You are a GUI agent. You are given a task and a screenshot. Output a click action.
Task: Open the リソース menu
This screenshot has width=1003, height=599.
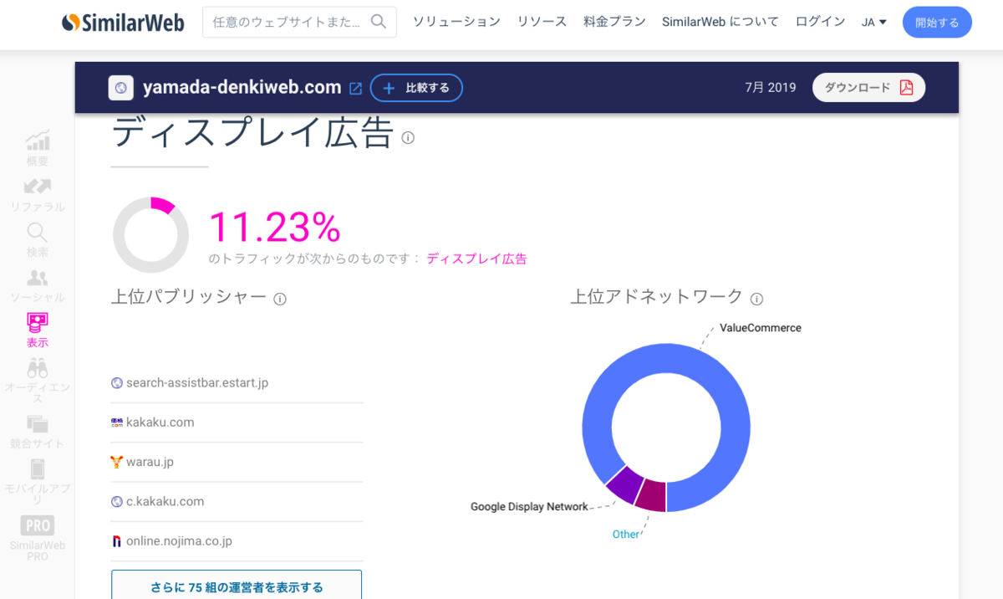(542, 22)
